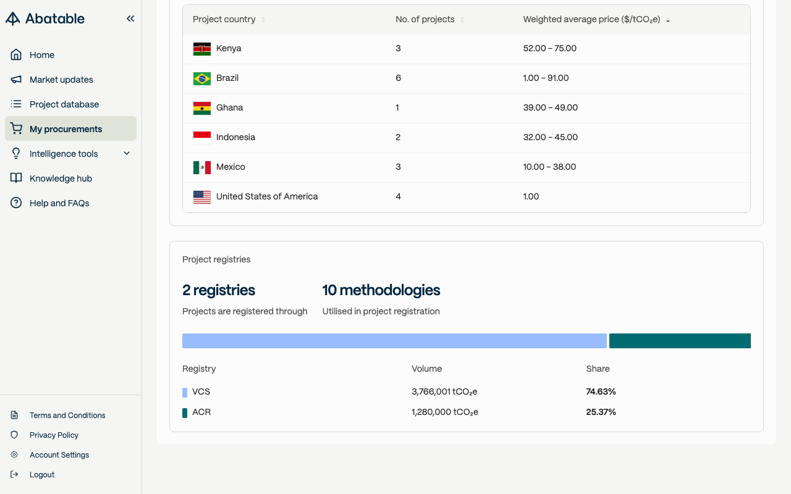
Task: Click the Help and FAQs question icon
Action: pyautogui.click(x=16, y=203)
